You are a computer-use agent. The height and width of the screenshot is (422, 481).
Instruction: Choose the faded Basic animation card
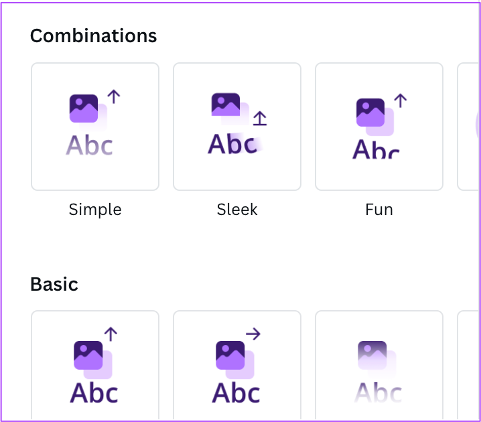click(x=379, y=365)
